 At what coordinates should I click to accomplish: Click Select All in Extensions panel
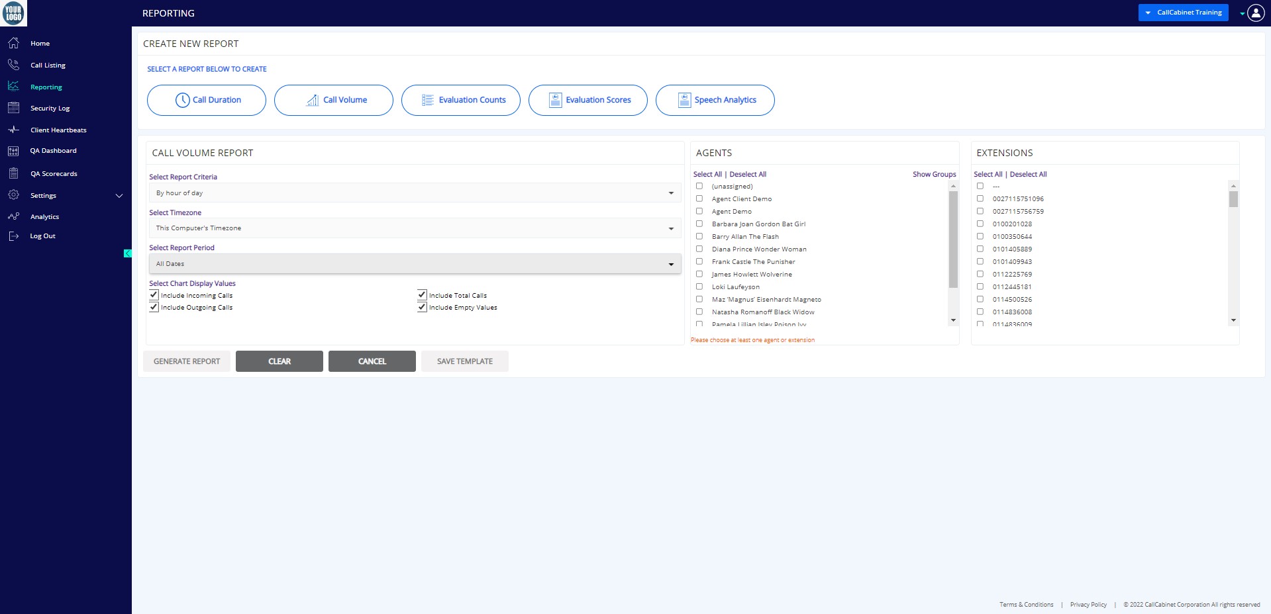[988, 174]
